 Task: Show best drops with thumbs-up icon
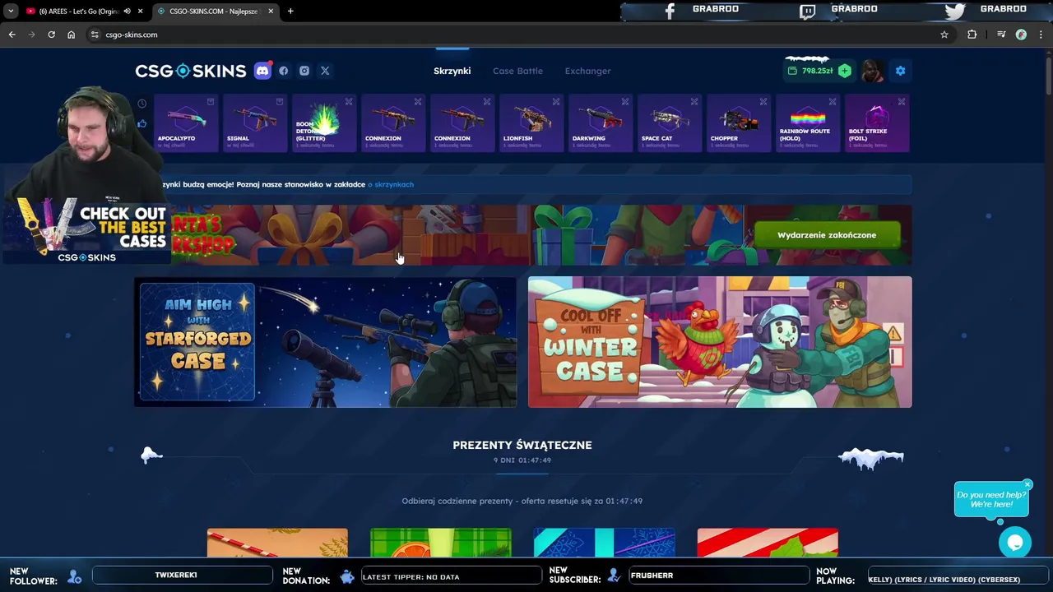(x=142, y=123)
